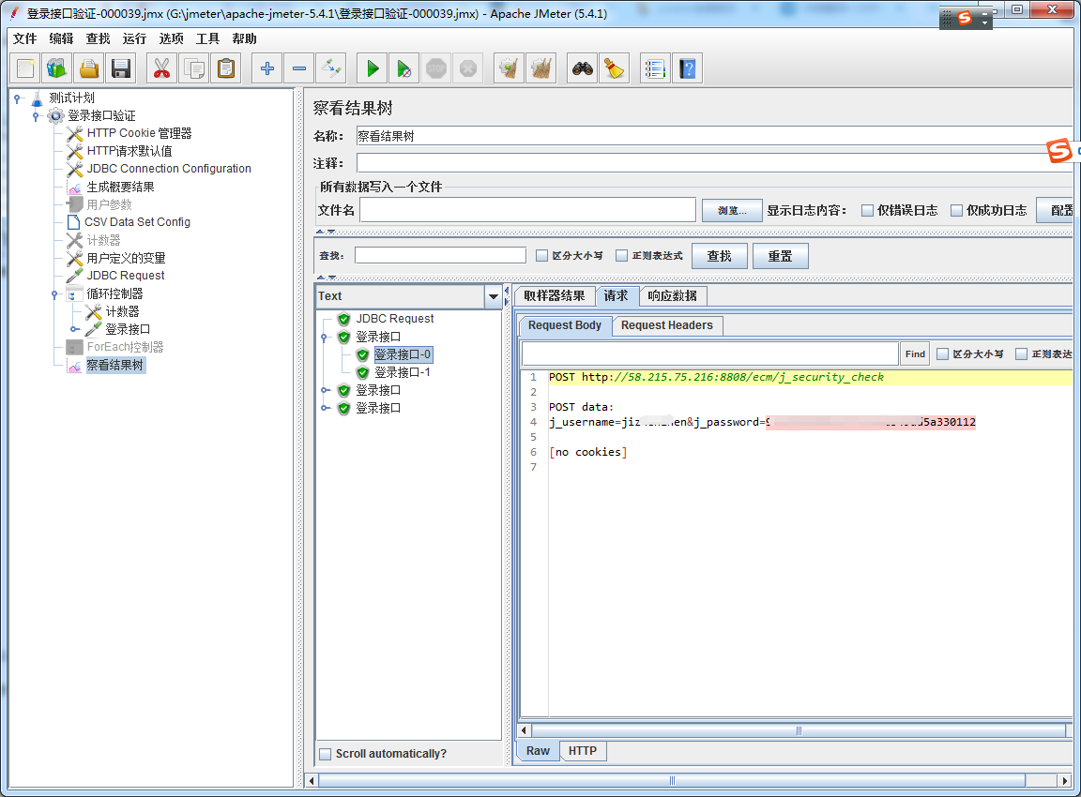Select HTTP Cookie 管理器 in the tree
This screenshot has height=797, width=1081.
point(139,133)
